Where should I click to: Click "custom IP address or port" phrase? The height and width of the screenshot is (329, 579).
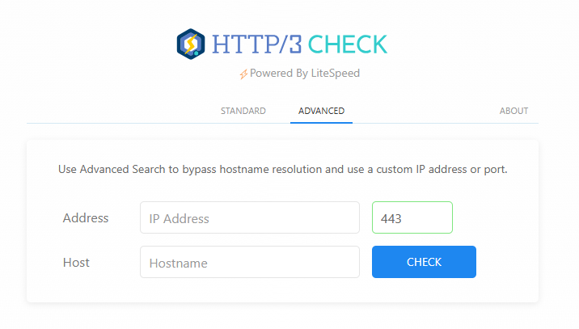[440, 171]
